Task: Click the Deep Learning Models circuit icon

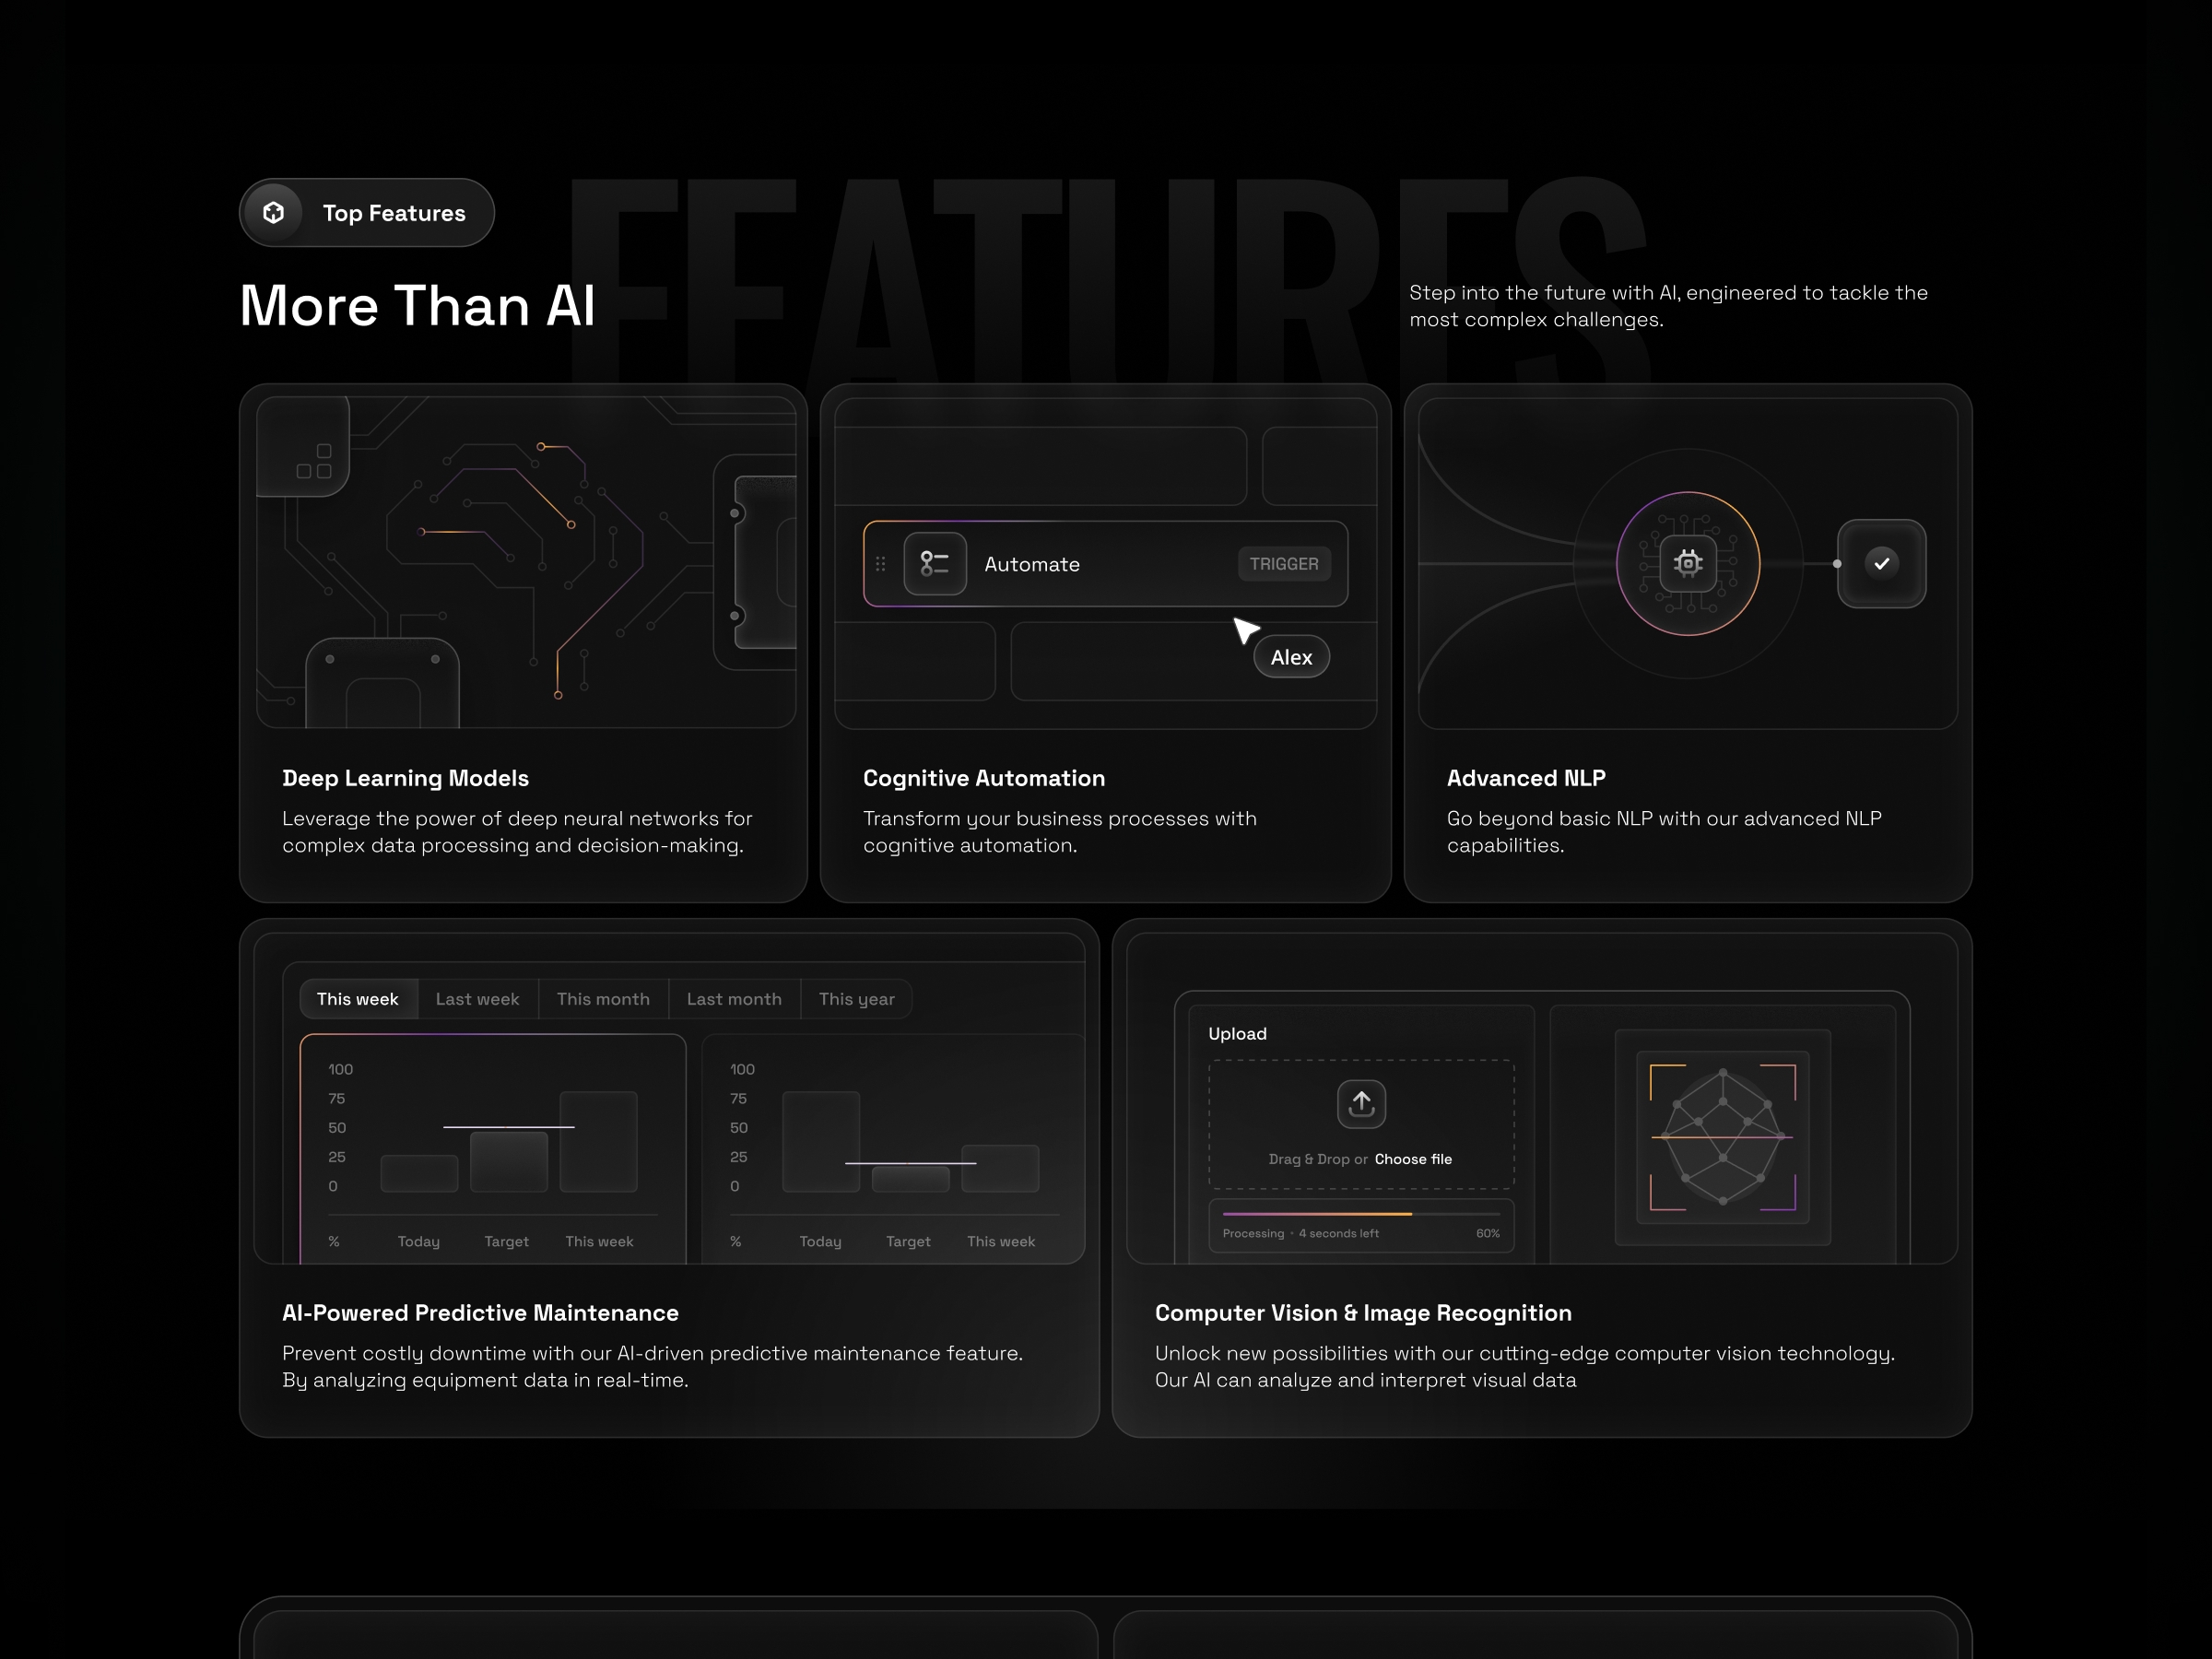Action: coord(312,460)
